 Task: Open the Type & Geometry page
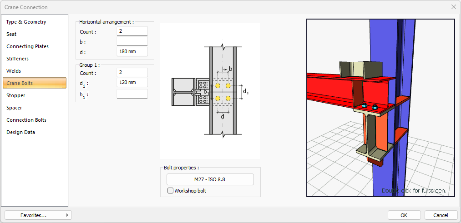(26, 22)
